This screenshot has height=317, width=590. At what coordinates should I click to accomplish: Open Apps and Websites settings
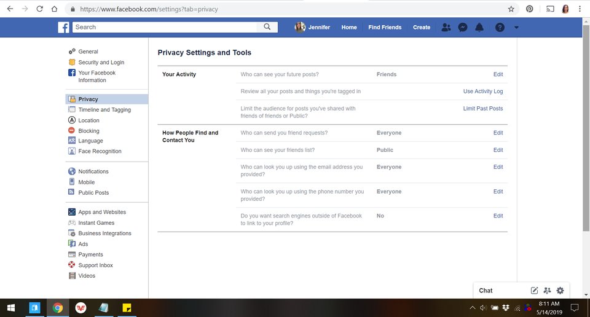(102, 212)
